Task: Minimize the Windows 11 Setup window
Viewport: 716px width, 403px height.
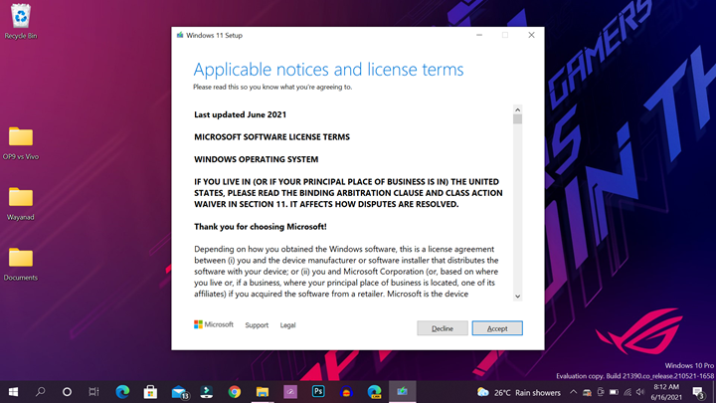Action: [x=479, y=35]
